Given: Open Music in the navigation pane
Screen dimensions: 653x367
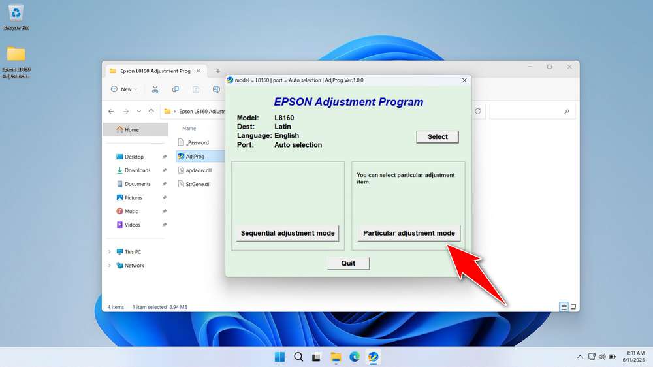Looking at the screenshot, I should click(x=131, y=211).
